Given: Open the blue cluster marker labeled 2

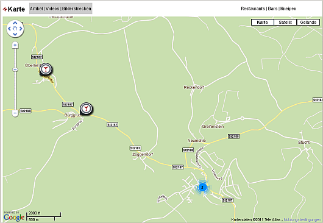Looking at the screenshot, I should (x=202, y=188).
